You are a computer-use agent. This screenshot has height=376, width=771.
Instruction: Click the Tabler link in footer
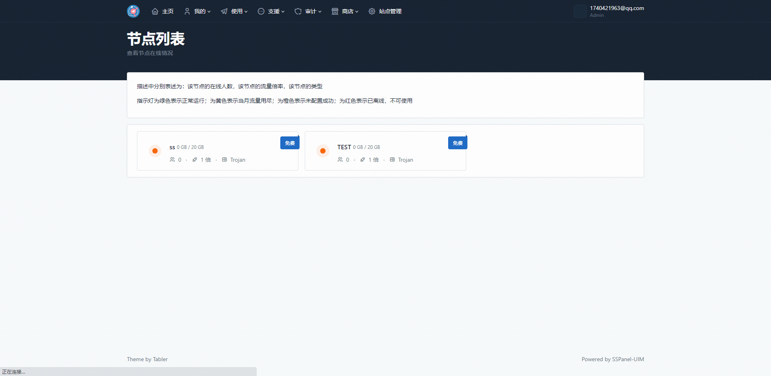160,359
